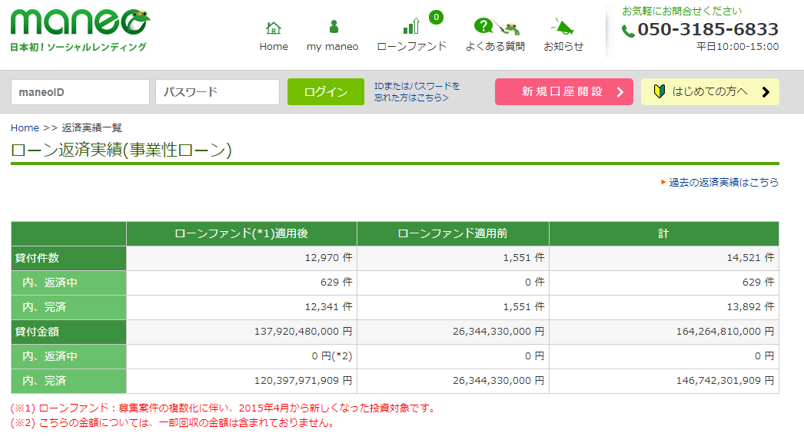Viewport: 804px width, 443px height.
Task: Click the 計 column header
Action: tap(664, 233)
